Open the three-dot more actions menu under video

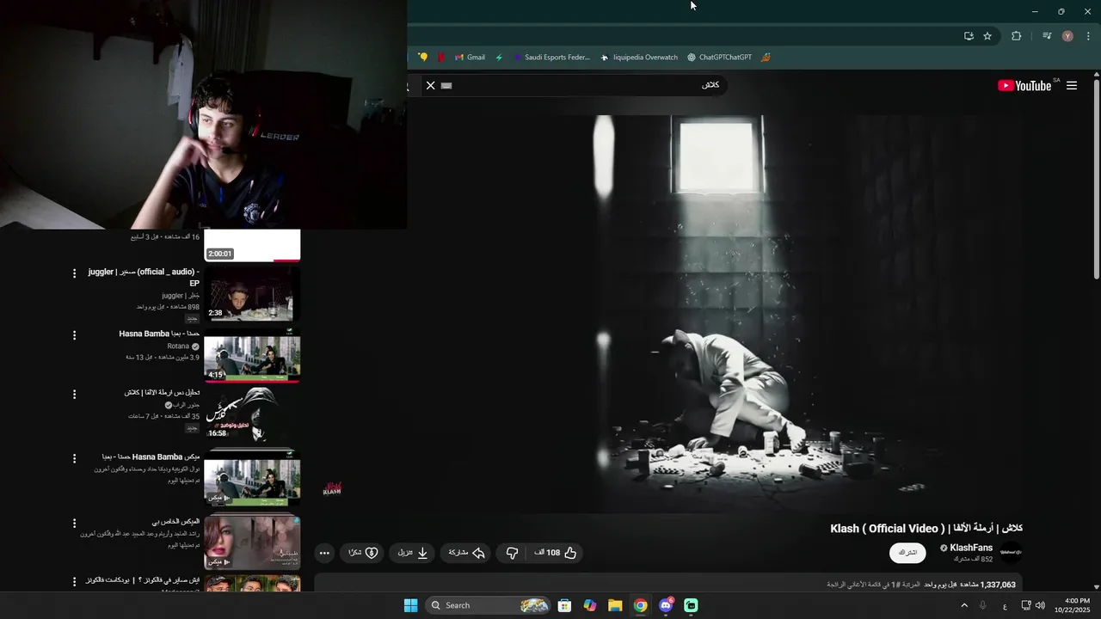(324, 553)
